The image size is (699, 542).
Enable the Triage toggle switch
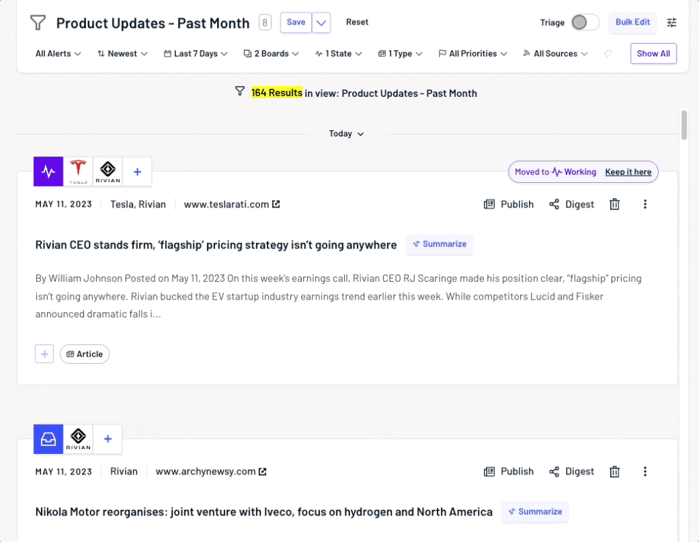(584, 23)
